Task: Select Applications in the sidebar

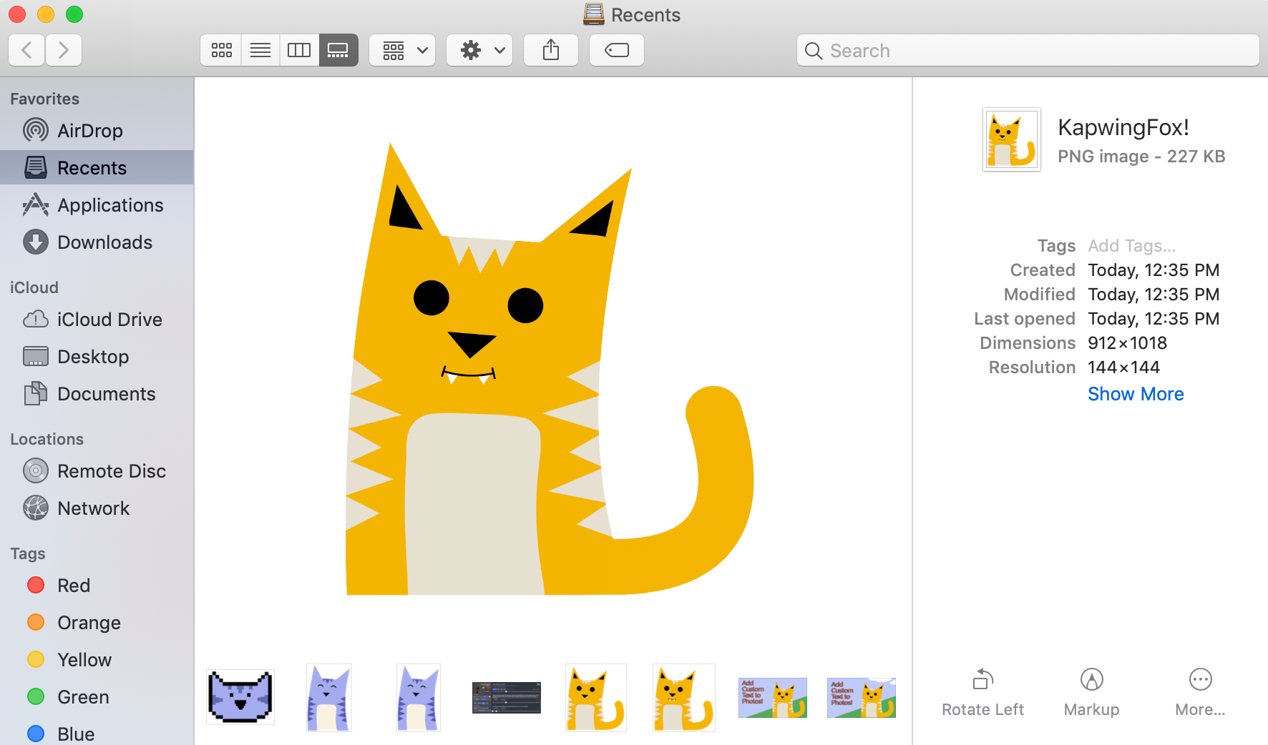Action: [x=110, y=205]
